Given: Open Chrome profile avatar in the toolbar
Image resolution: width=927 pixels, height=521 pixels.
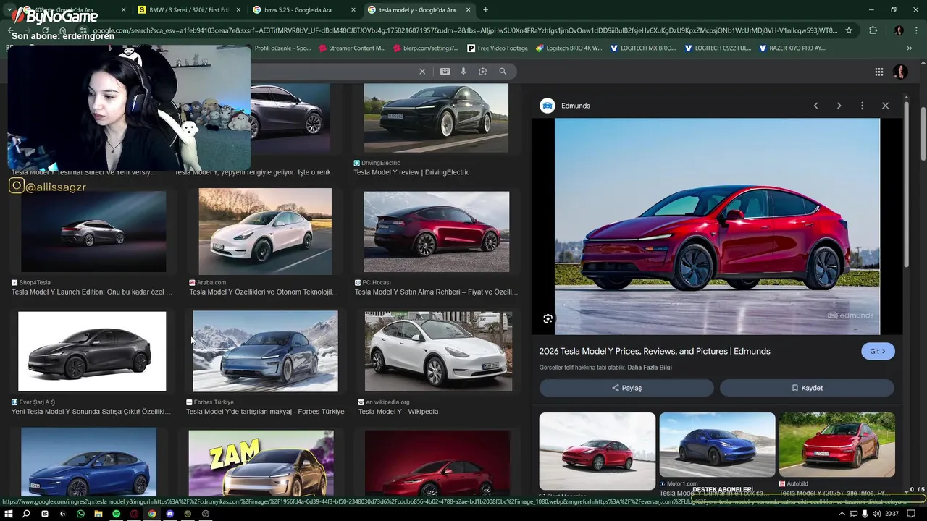Looking at the screenshot, I should tap(899, 30).
